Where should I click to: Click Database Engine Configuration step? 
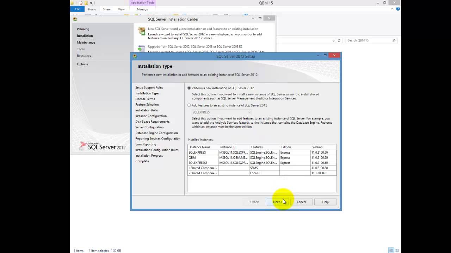(x=156, y=133)
